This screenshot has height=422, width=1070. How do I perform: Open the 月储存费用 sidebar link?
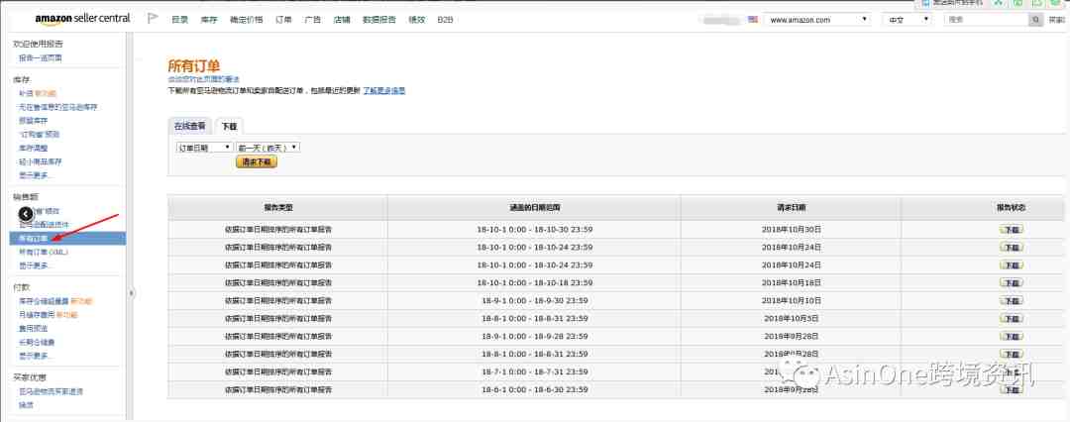37,315
